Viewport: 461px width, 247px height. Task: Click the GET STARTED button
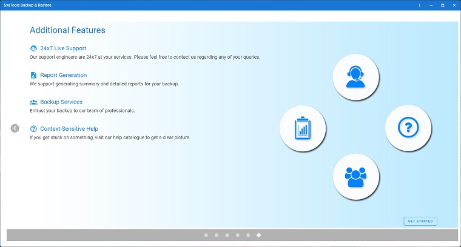pyautogui.click(x=420, y=221)
